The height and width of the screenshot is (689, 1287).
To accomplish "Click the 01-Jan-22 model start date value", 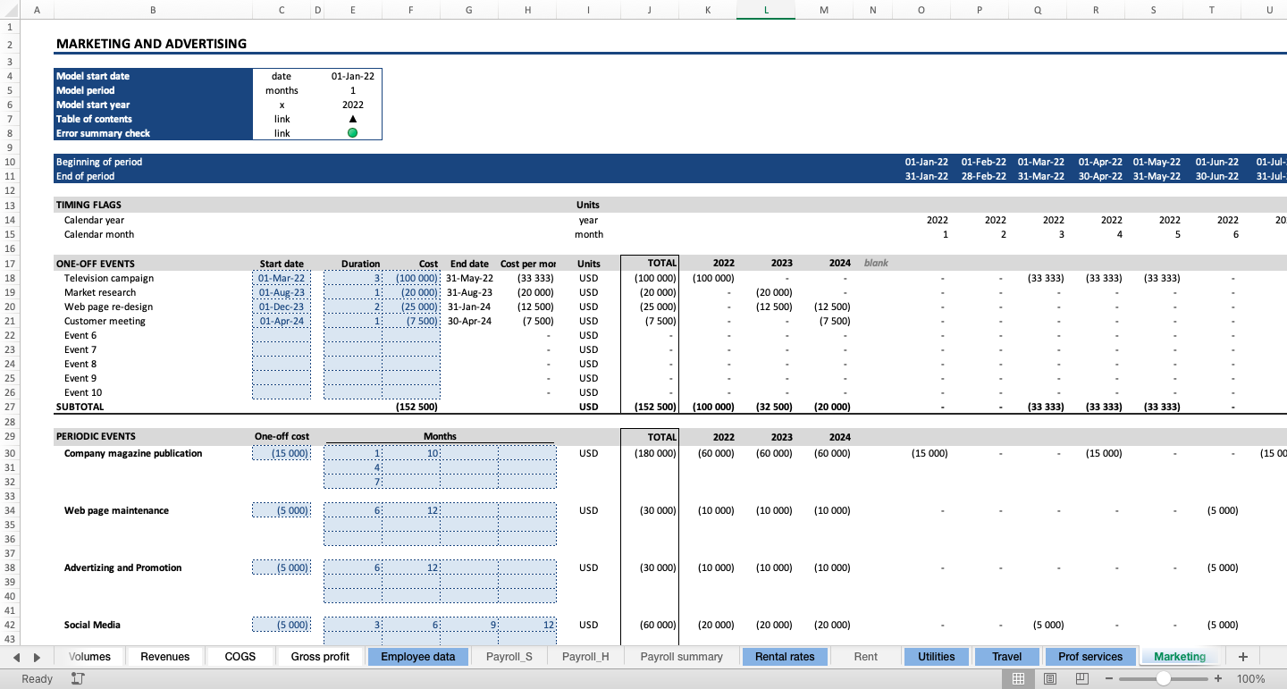I will click(x=352, y=76).
